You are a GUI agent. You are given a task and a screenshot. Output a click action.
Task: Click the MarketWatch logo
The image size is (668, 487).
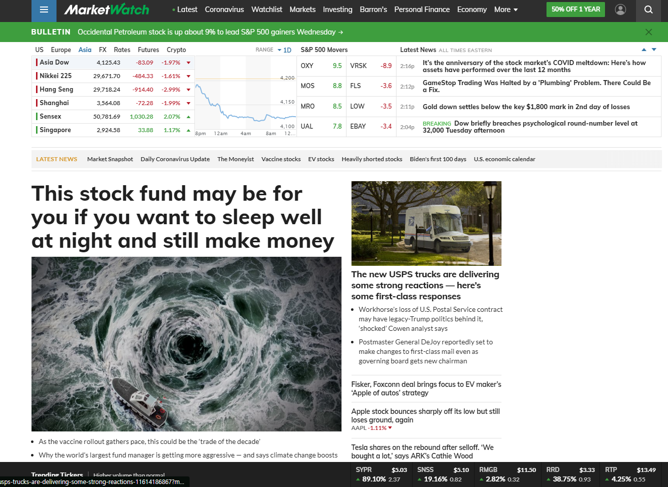106,10
